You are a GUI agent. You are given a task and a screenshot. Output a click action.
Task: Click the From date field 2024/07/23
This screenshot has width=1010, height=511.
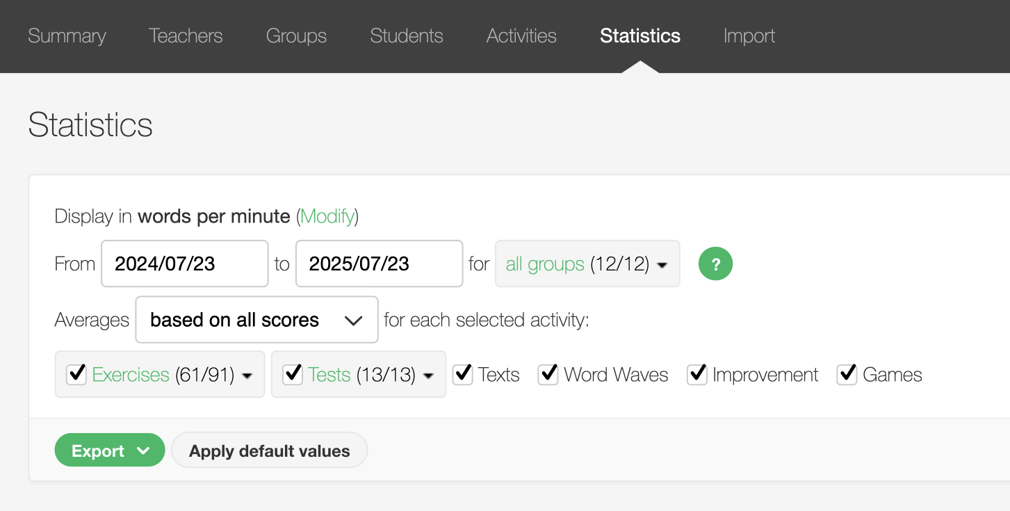184,264
